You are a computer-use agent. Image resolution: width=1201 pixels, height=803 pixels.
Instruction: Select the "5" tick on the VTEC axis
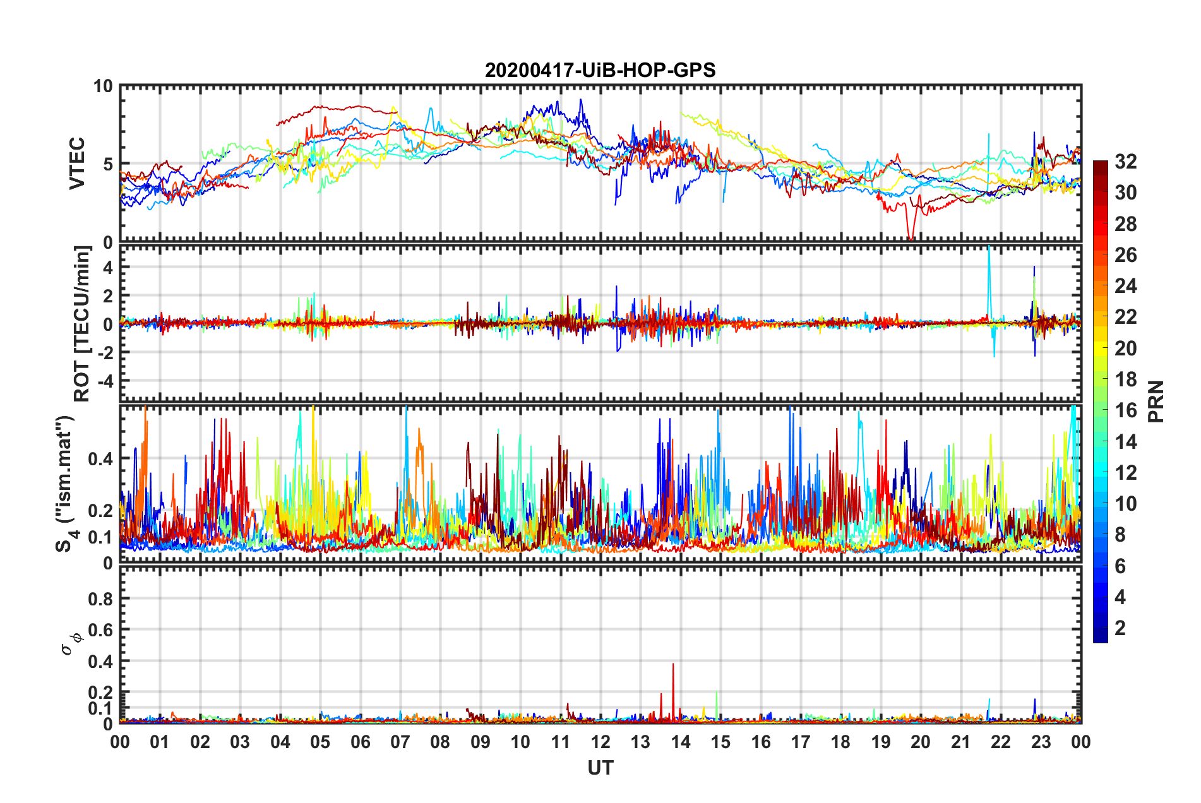click(107, 164)
